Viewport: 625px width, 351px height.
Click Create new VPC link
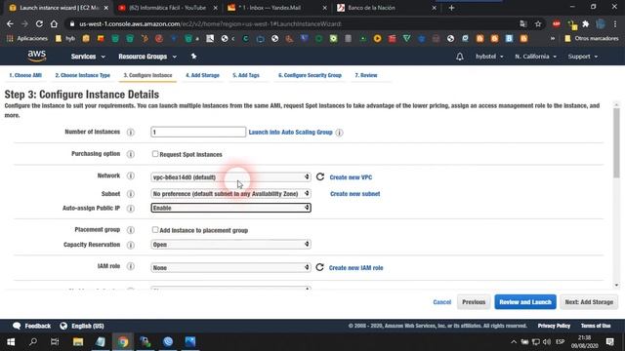(351, 177)
